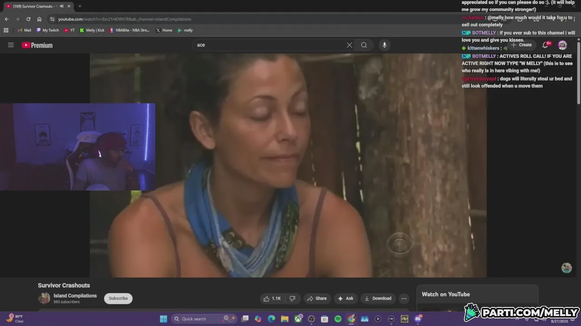
Task: Like the video with thumbs up 1.1K
Action: 272,298
